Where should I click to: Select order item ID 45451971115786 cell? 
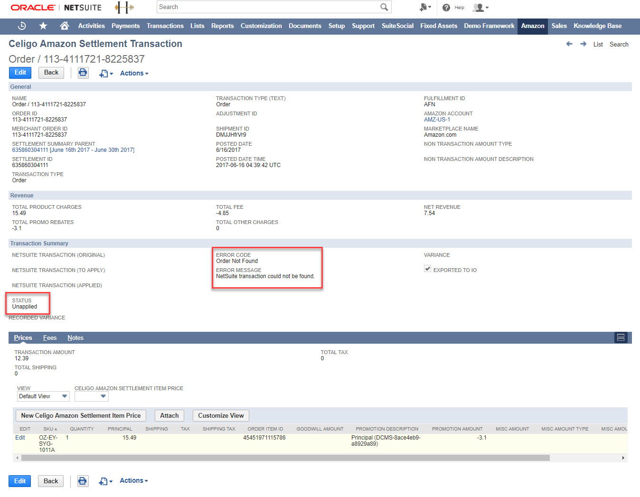tap(264, 438)
